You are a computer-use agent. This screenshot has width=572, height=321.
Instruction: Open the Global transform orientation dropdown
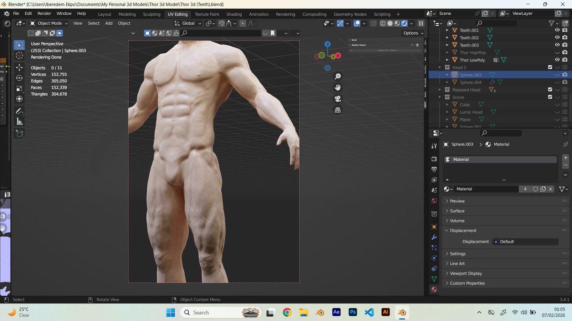coord(188,23)
